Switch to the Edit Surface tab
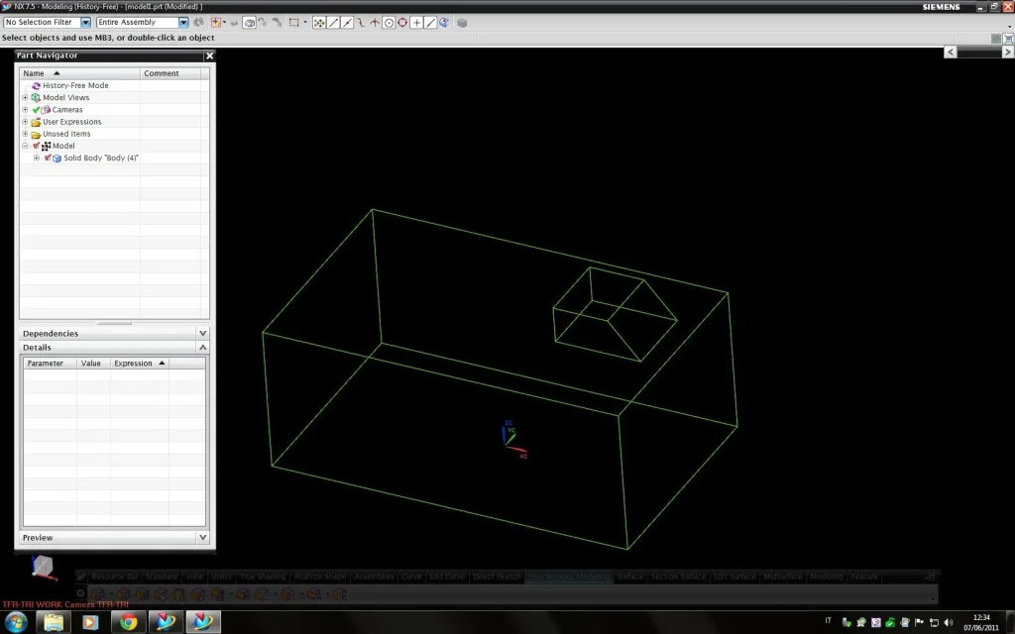 point(734,577)
